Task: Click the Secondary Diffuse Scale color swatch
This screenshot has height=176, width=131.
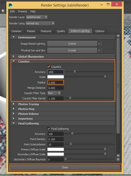Action: 56,154
